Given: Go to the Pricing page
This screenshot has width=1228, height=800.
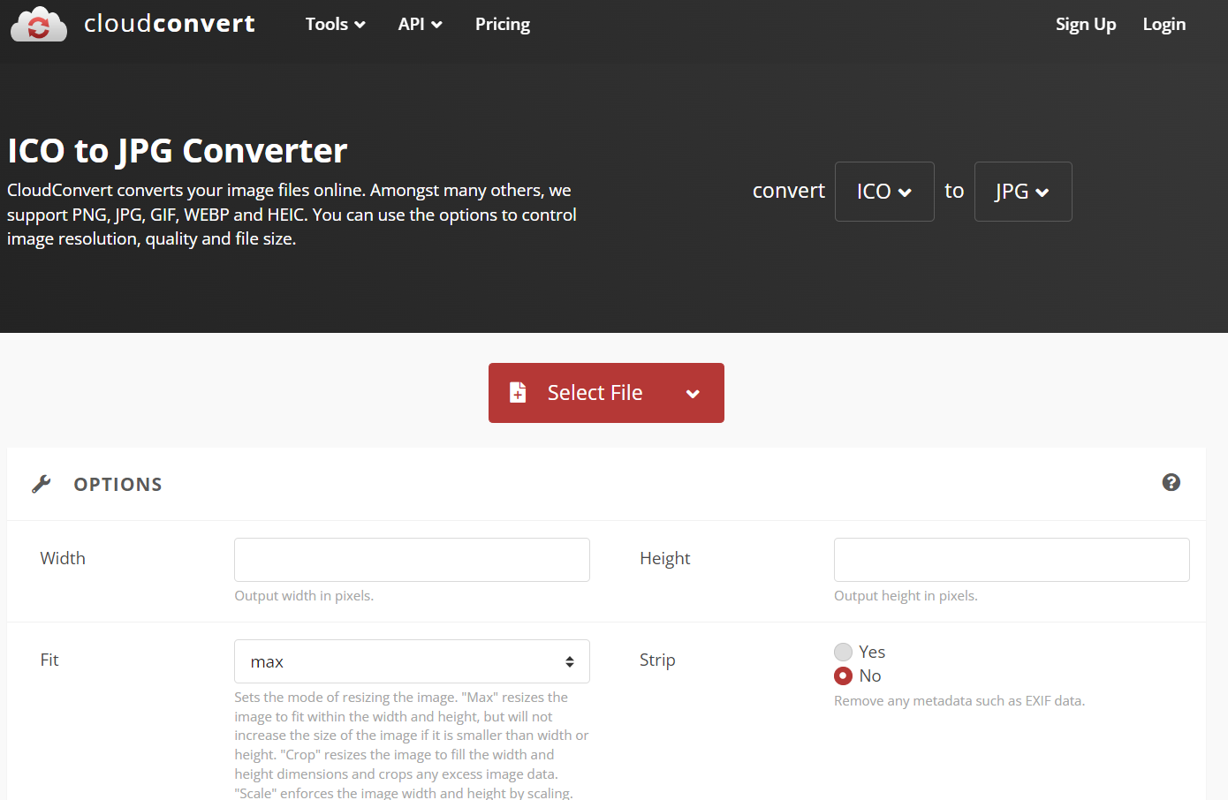Looking at the screenshot, I should (x=503, y=24).
